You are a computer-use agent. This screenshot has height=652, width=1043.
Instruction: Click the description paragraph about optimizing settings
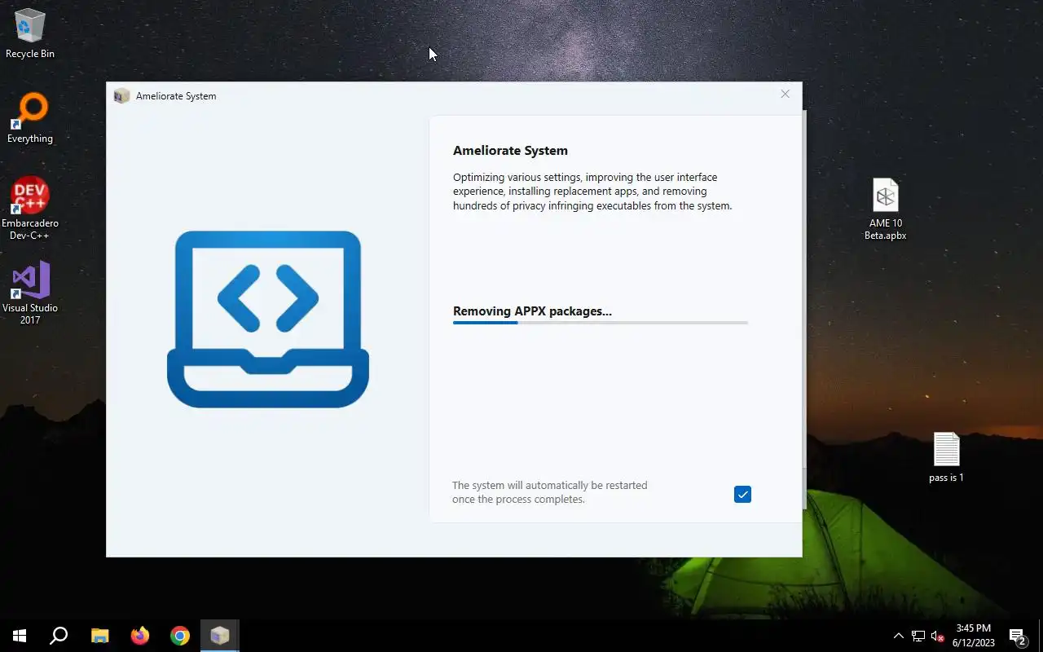tap(592, 192)
